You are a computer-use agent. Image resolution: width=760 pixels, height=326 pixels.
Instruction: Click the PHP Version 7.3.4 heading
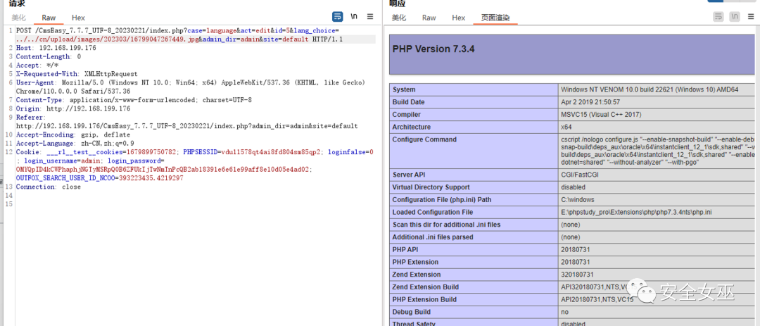[x=433, y=49]
